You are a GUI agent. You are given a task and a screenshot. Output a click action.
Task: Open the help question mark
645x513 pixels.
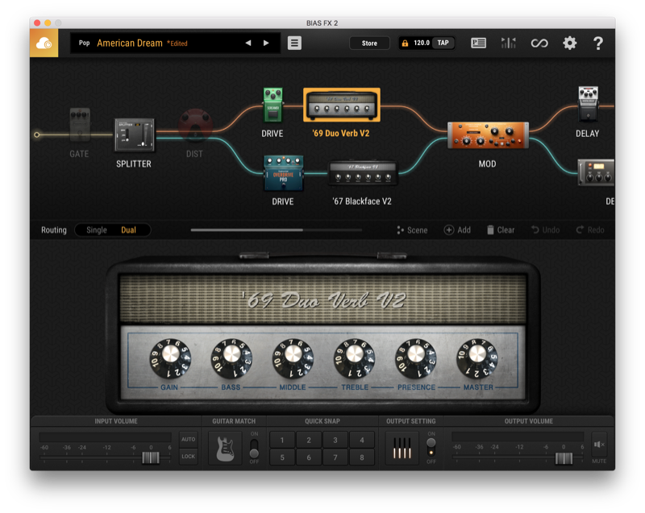tap(598, 43)
